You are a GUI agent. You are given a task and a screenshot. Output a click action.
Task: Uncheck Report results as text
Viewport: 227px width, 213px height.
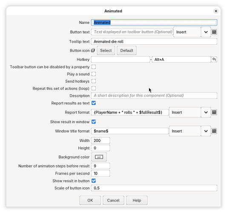[94, 103]
